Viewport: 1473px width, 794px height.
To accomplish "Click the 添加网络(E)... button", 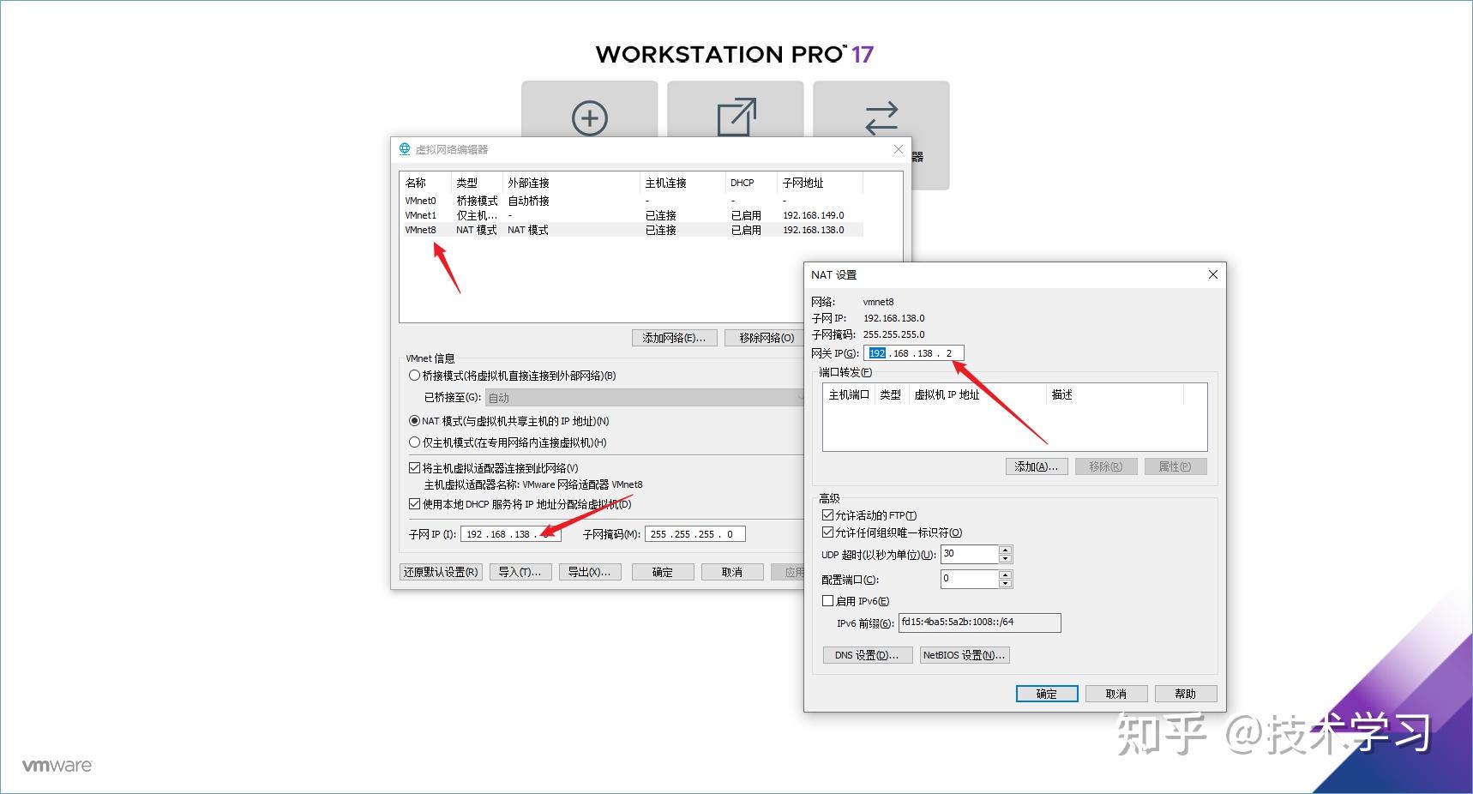I will point(674,338).
